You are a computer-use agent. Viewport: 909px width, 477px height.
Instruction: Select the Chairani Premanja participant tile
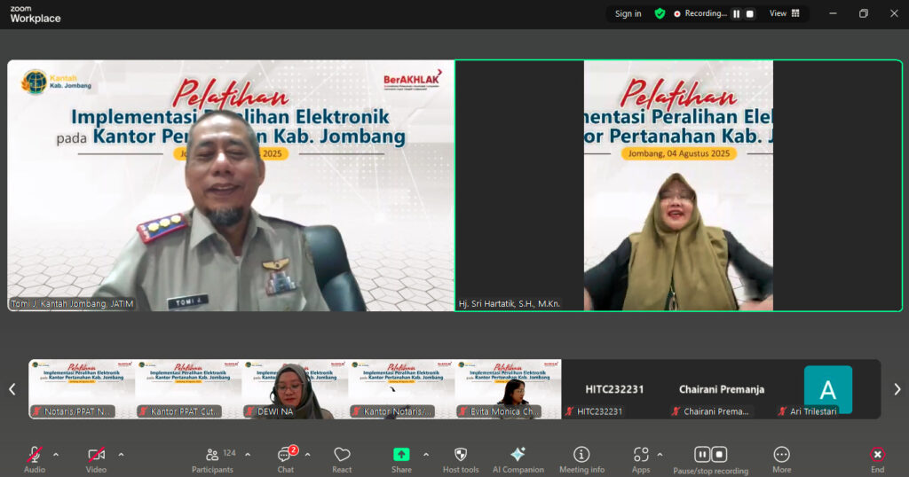[x=721, y=389]
